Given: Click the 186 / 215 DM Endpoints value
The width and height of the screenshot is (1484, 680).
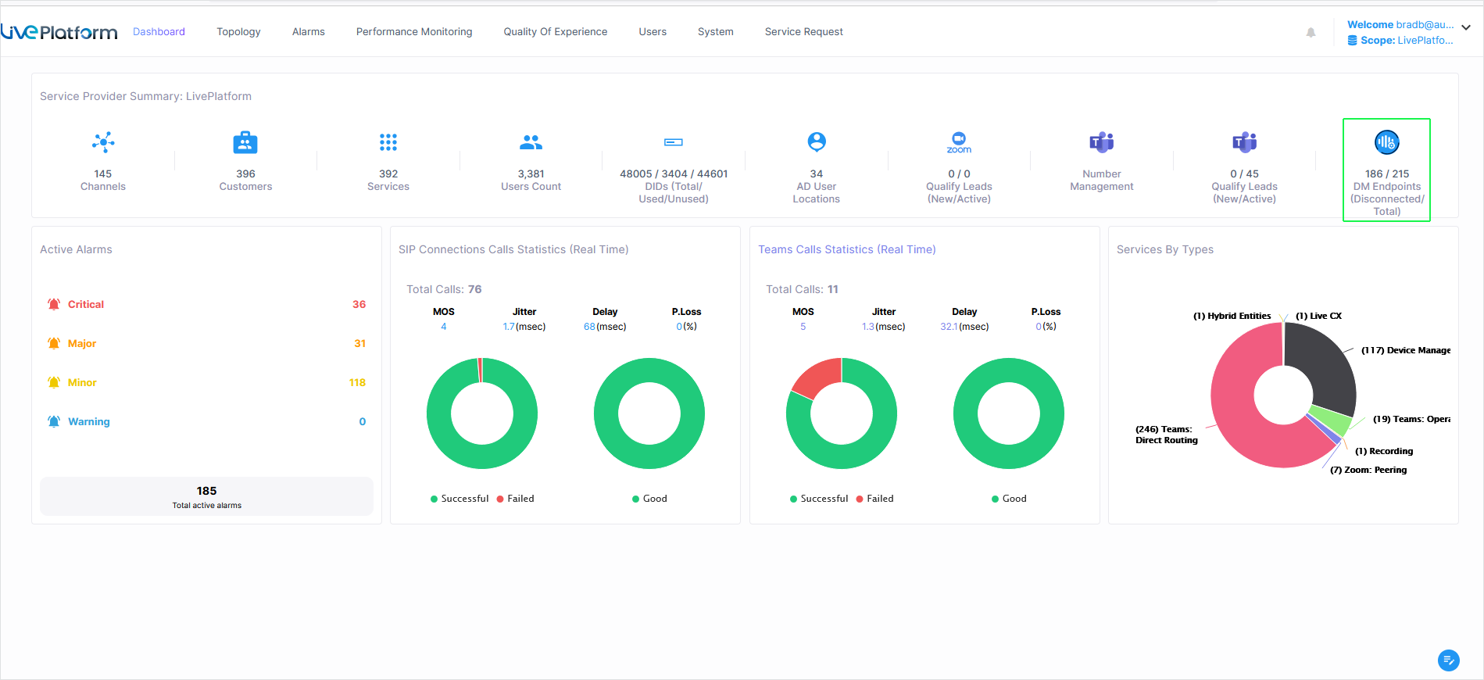Looking at the screenshot, I should 1387,174.
